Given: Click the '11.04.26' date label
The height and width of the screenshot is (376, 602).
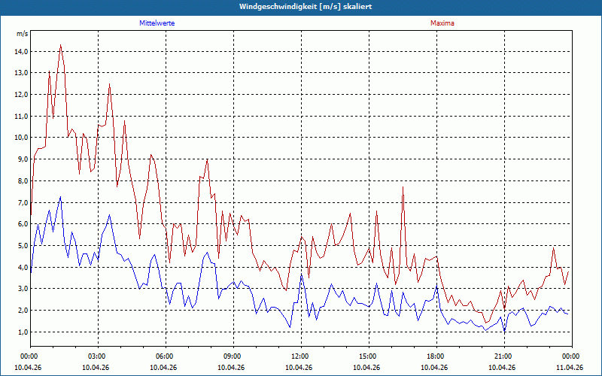Looking at the screenshot, I should pyautogui.click(x=570, y=367).
